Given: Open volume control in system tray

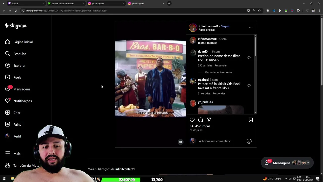Looking at the screenshot, I should tap(290, 179).
